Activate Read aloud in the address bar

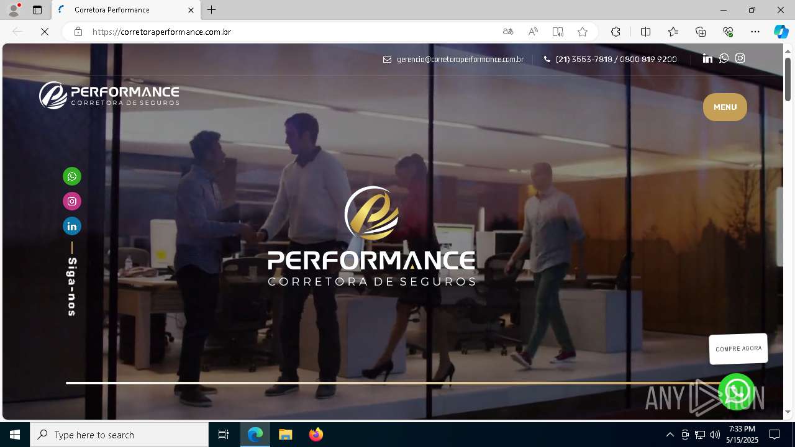click(533, 32)
